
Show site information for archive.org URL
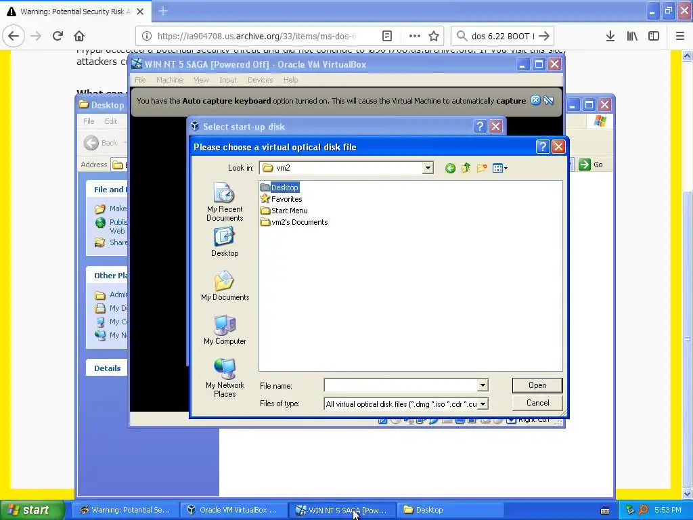[x=146, y=37]
